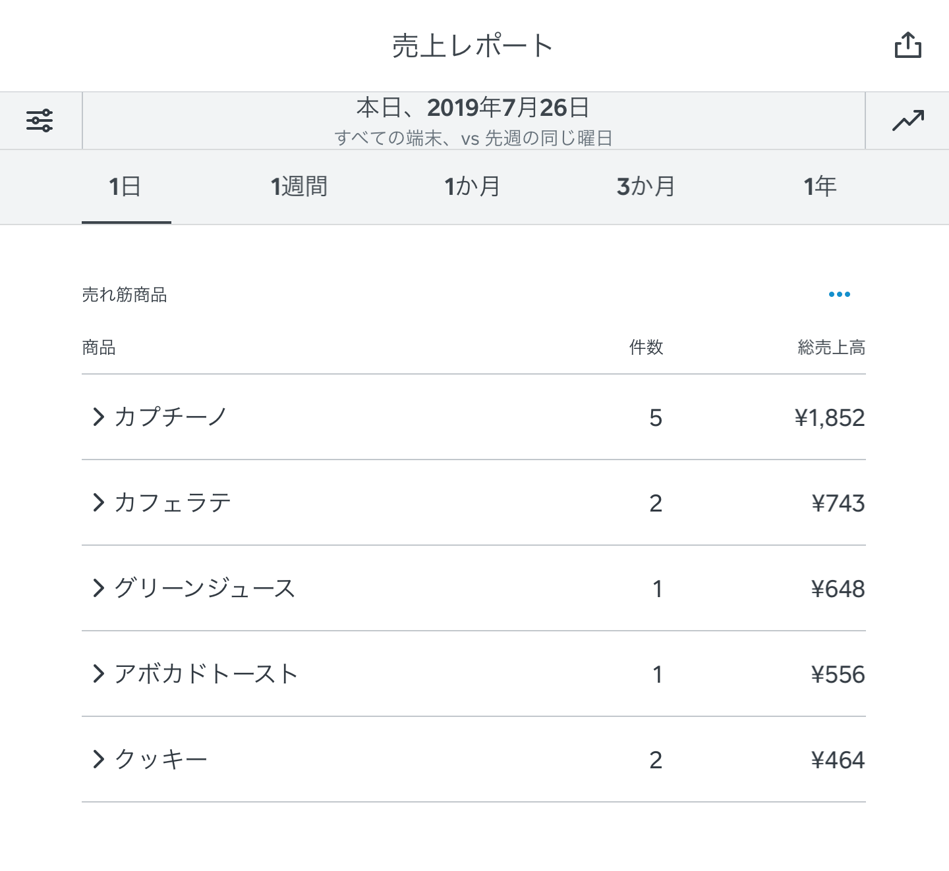Open the 本日、2019年7月26日 date selector
This screenshot has height=871, width=949.
pyautogui.click(x=473, y=120)
